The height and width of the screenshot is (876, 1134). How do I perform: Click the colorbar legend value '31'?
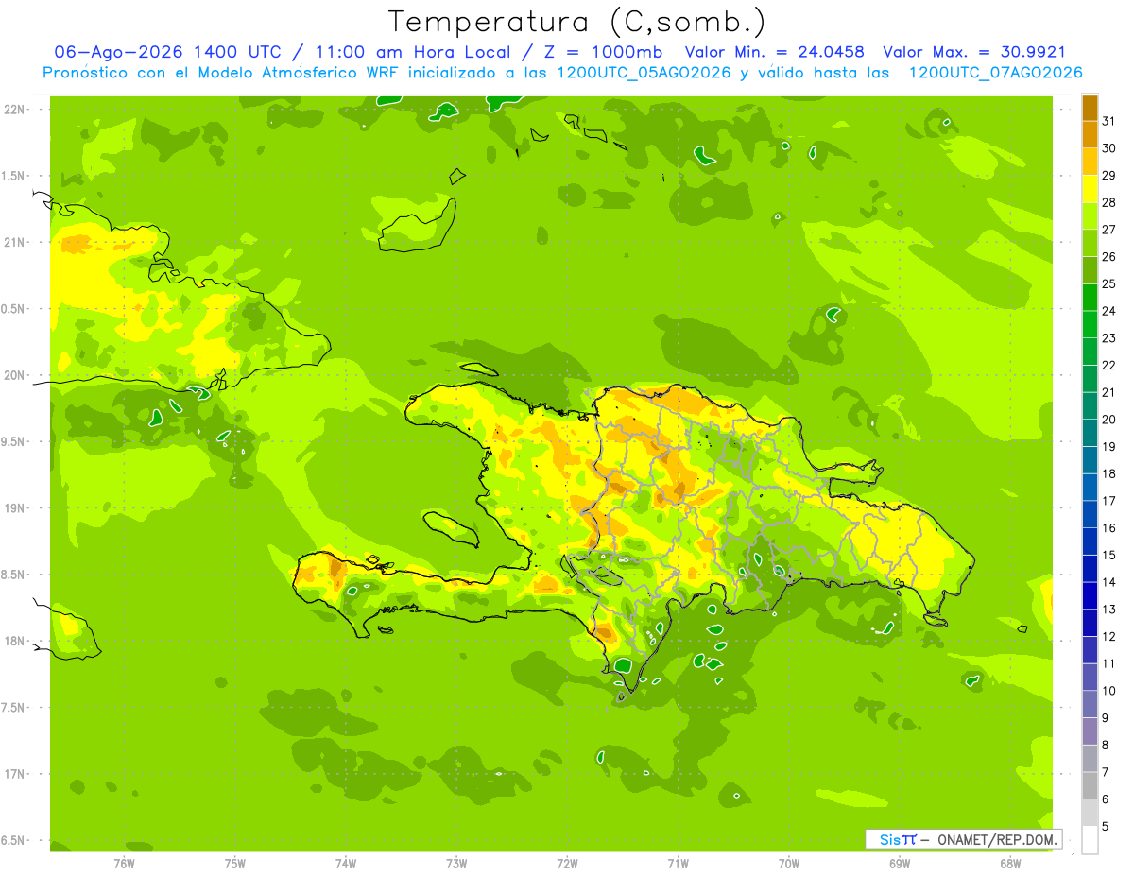tap(1109, 121)
